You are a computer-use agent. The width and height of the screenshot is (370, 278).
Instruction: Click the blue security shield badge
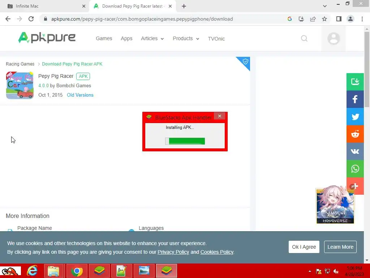point(245,62)
